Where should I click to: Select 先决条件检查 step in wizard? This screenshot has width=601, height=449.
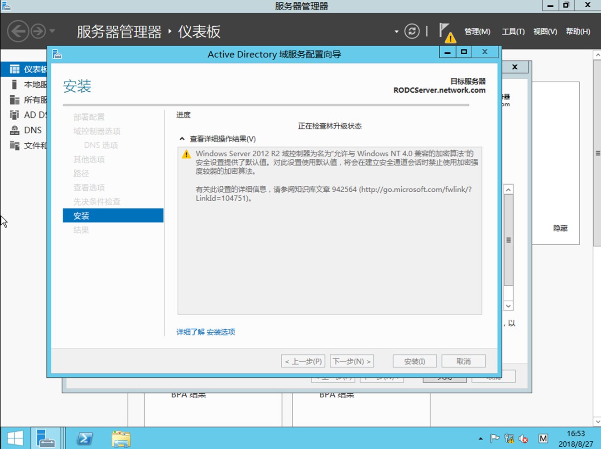[x=97, y=202]
